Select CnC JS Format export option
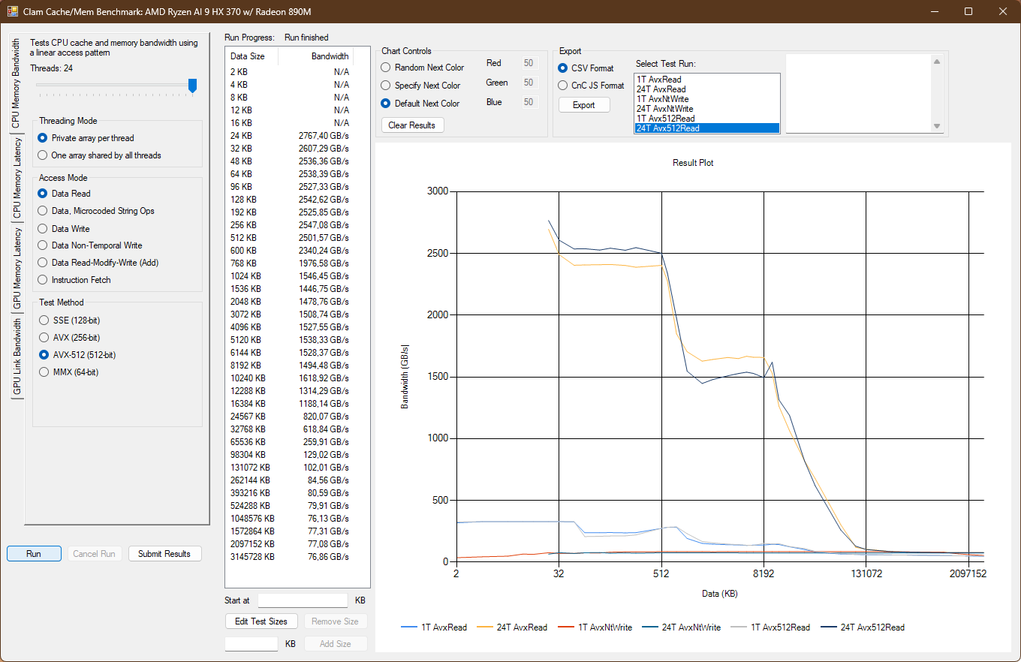 pos(563,86)
